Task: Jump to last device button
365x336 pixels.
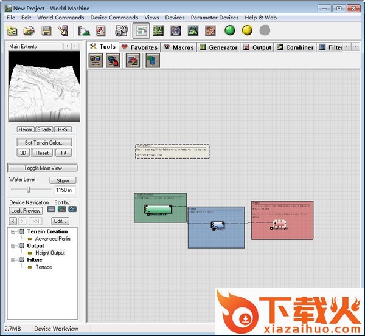Action: click(x=35, y=221)
